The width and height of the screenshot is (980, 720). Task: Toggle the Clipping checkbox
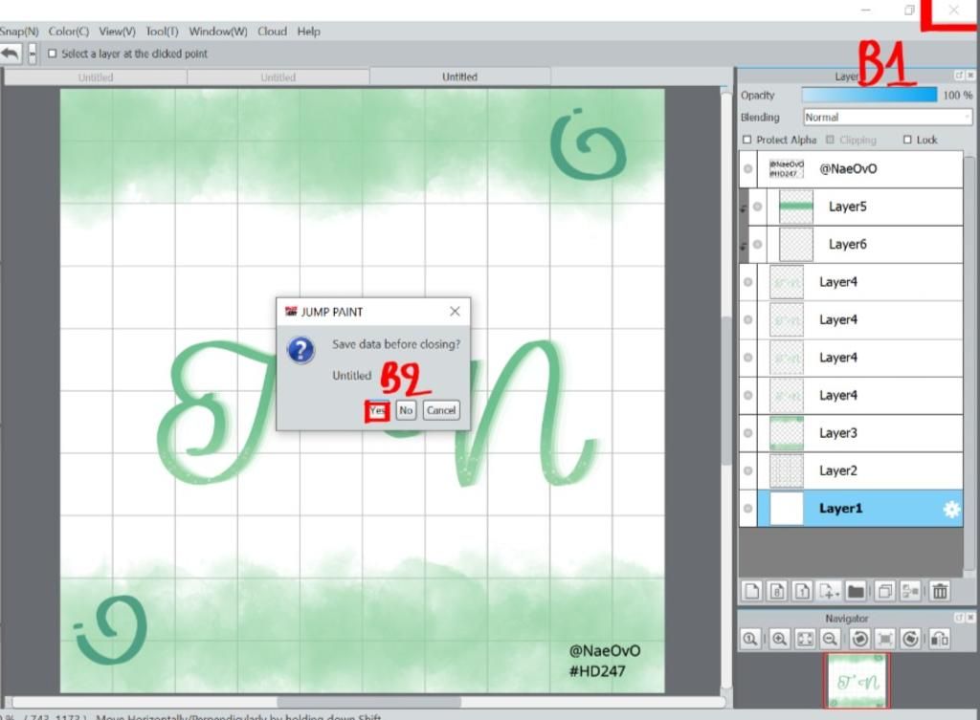[830, 140]
